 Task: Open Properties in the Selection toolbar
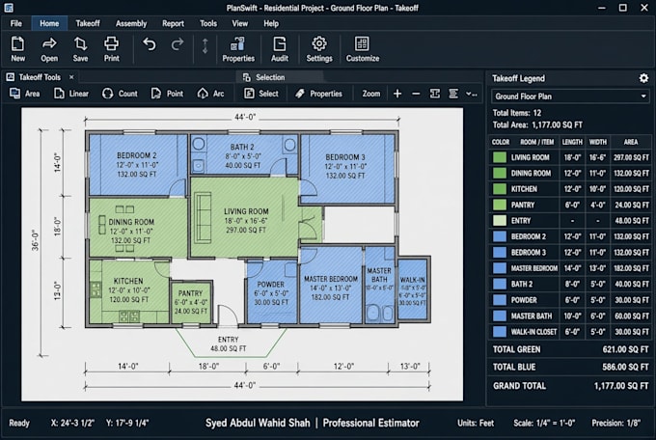(x=318, y=94)
